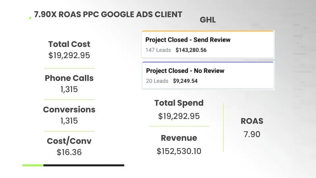Click the $16.36 cost per conversion
This screenshot has height=178, width=316.
tap(69, 152)
